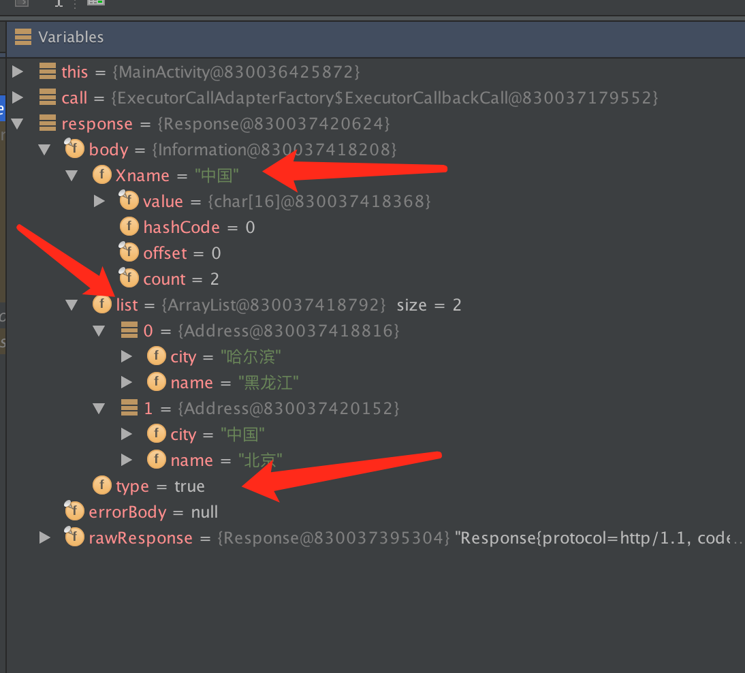Select the {MainActivity@830036425872} value
Screen dimensions: 745x673
pyautogui.click(x=236, y=72)
